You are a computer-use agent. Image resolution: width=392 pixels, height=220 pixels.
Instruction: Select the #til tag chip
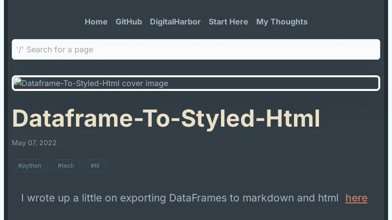pyautogui.click(x=95, y=166)
